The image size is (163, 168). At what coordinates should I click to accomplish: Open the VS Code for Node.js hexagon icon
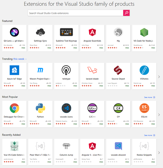click(x=144, y=32)
